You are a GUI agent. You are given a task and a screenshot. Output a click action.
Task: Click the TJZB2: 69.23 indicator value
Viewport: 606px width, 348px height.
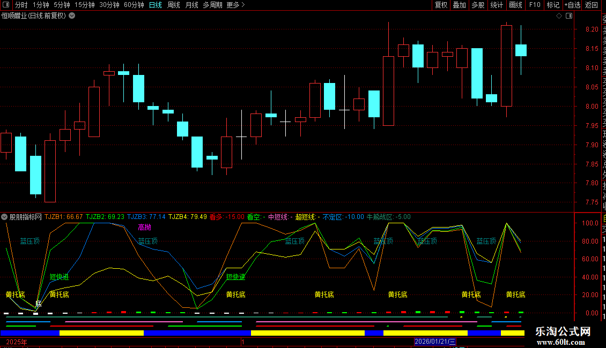pyautogui.click(x=105, y=217)
